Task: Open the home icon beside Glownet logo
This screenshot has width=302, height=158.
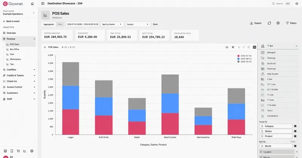Action: point(32,4)
